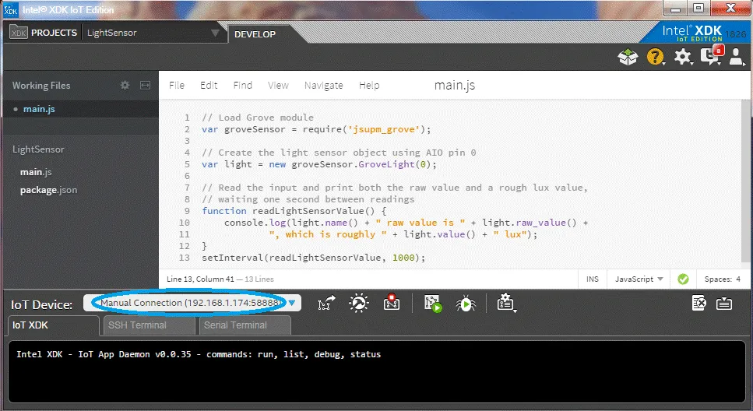Click the sun-shaped Install/Build icon
The width and height of the screenshot is (753, 411).
tap(359, 304)
